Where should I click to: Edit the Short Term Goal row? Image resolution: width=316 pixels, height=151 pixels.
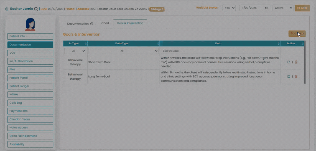pyautogui.click(x=289, y=62)
